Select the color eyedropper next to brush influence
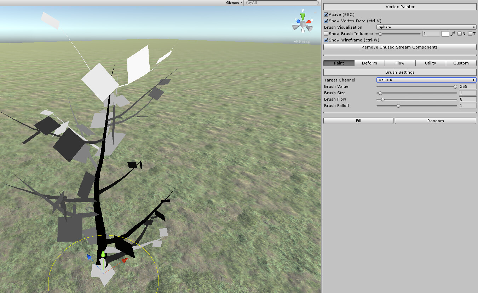478x293 pixels. click(453, 34)
